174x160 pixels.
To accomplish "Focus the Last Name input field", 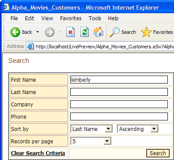I will click(x=119, y=92).
